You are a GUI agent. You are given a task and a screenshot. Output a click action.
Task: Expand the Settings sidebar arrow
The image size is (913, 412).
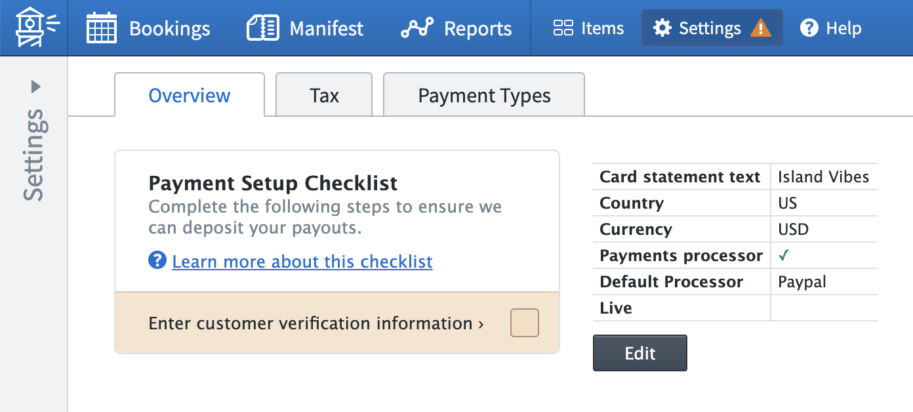pos(35,86)
